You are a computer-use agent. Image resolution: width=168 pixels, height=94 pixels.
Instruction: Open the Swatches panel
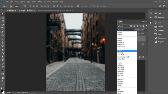159,17
